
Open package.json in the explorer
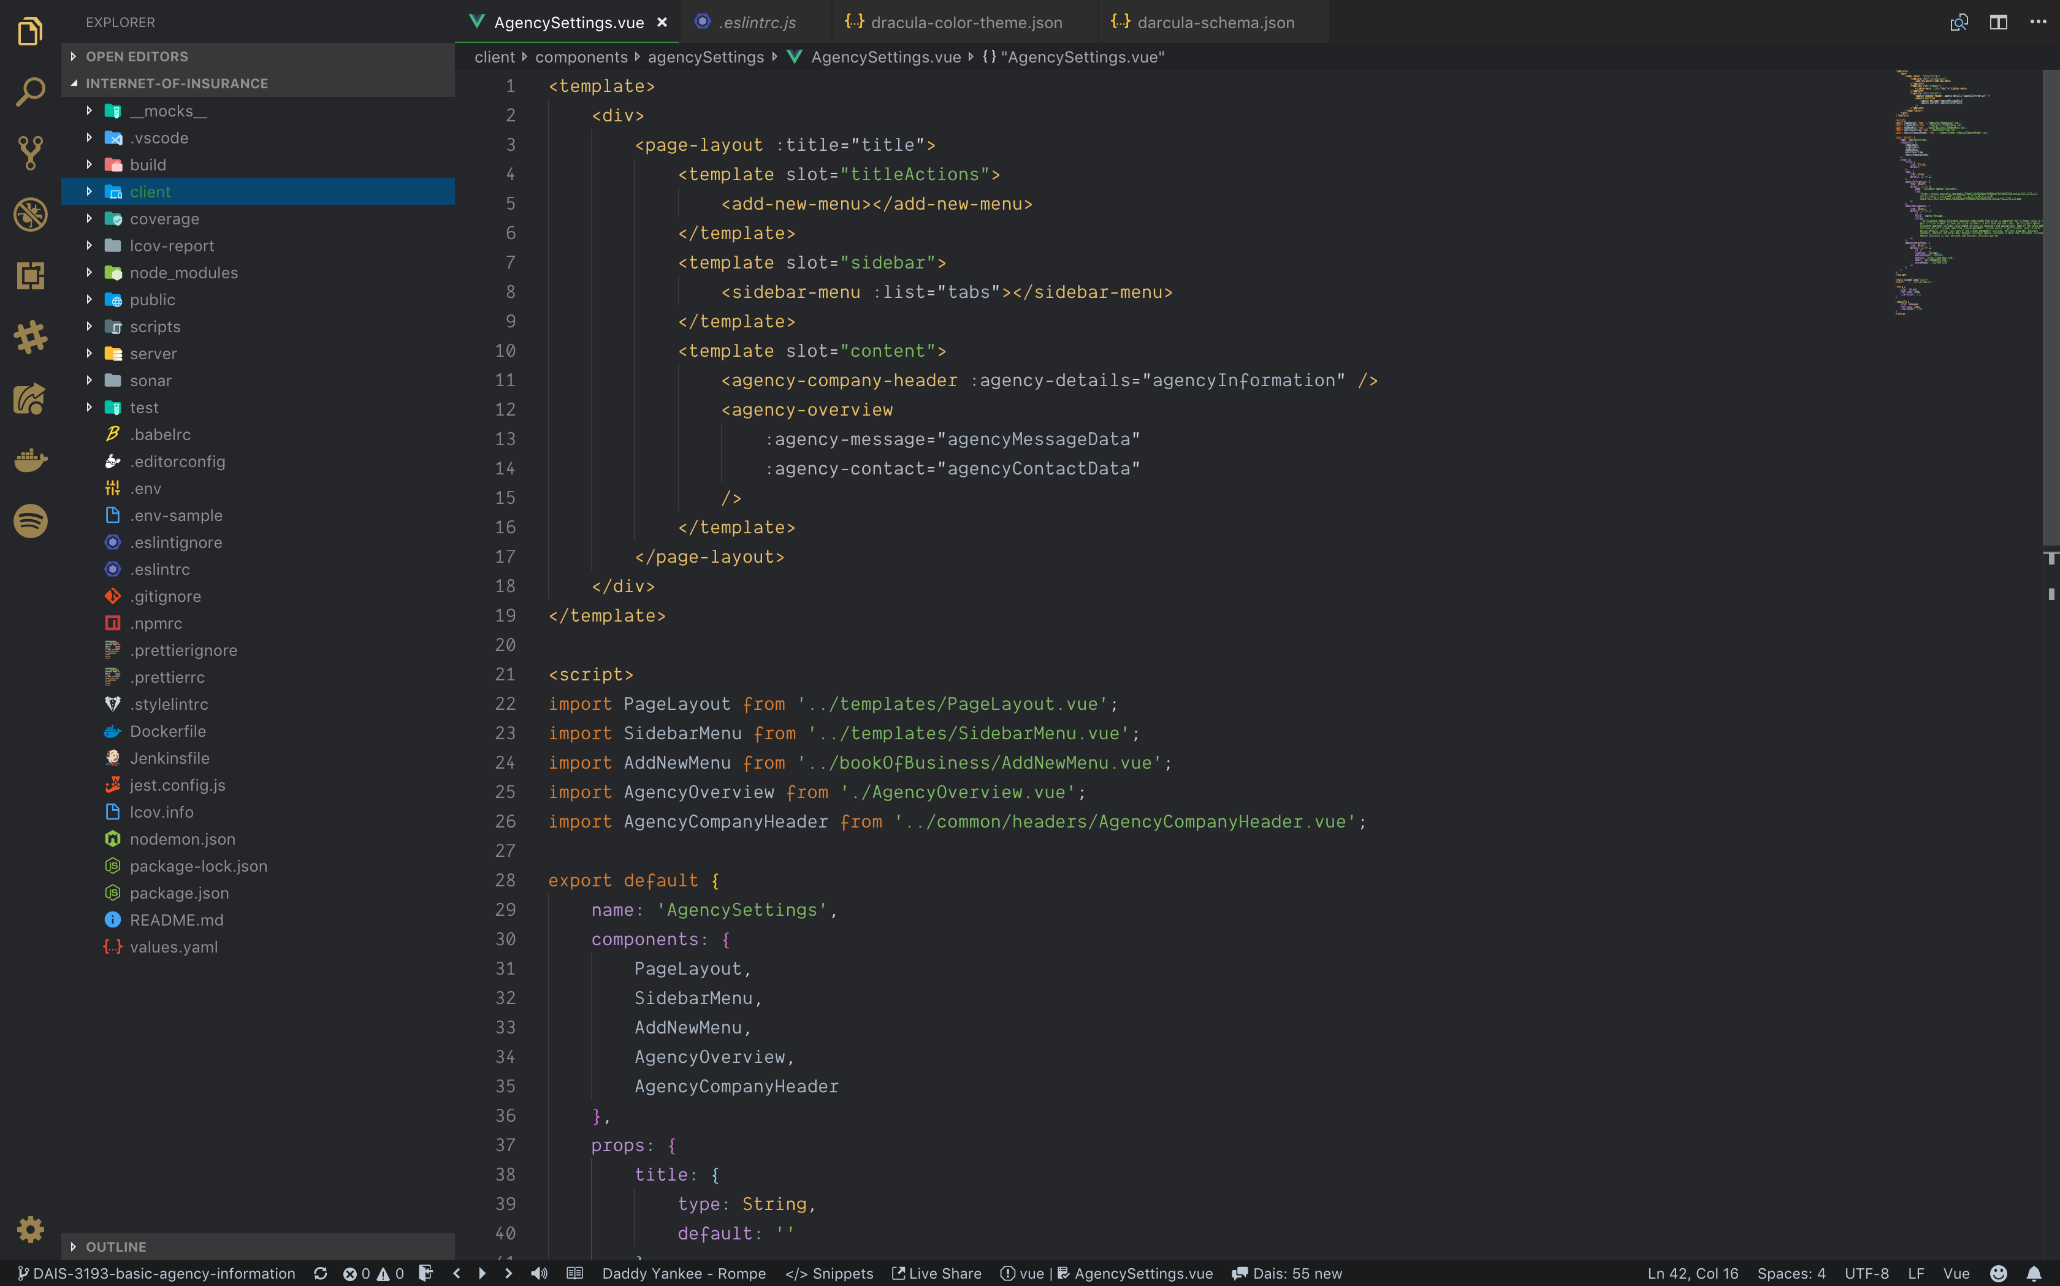pos(178,893)
